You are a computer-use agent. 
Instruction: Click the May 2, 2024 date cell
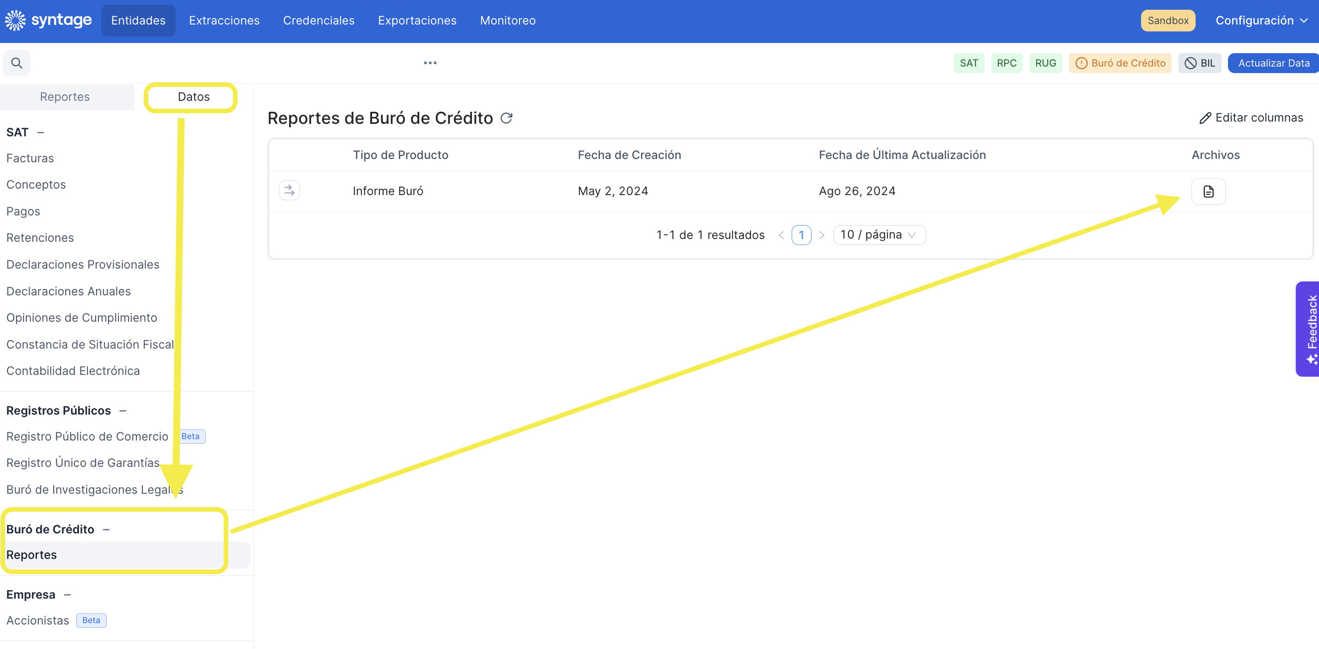coord(613,191)
